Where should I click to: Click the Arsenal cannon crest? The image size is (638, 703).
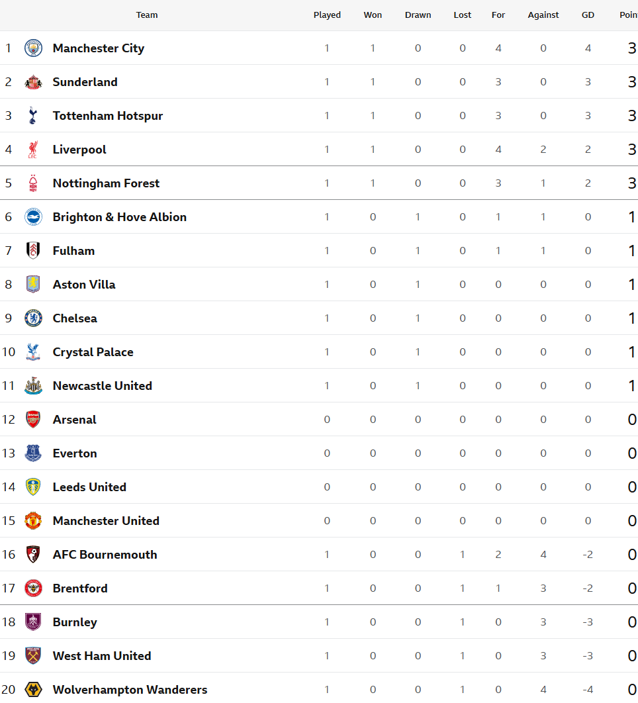[x=33, y=419]
